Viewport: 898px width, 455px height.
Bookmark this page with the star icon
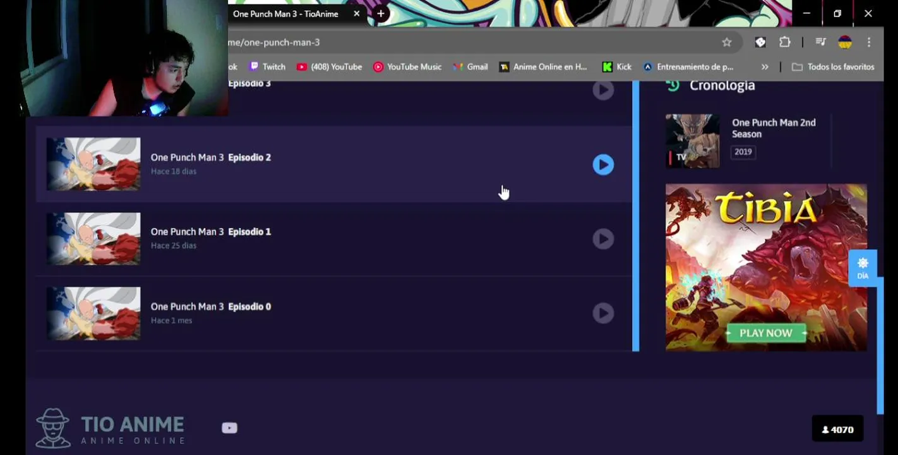coord(727,42)
